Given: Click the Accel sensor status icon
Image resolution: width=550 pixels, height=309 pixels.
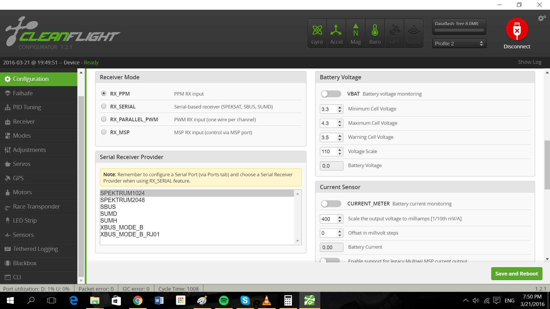Looking at the screenshot, I should [336, 30].
